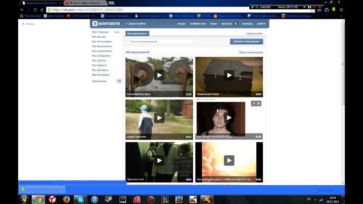The image size is (363, 204).
Task: Play the 'Резиновые Китайцы' video
Action: tap(159, 75)
